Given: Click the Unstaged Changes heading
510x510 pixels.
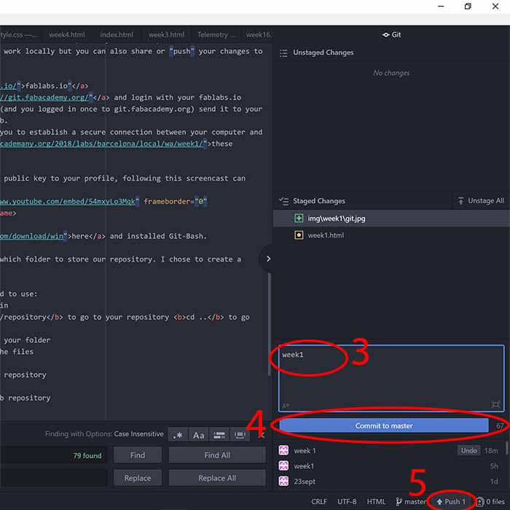Looking at the screenshot, I should point(323,52).
